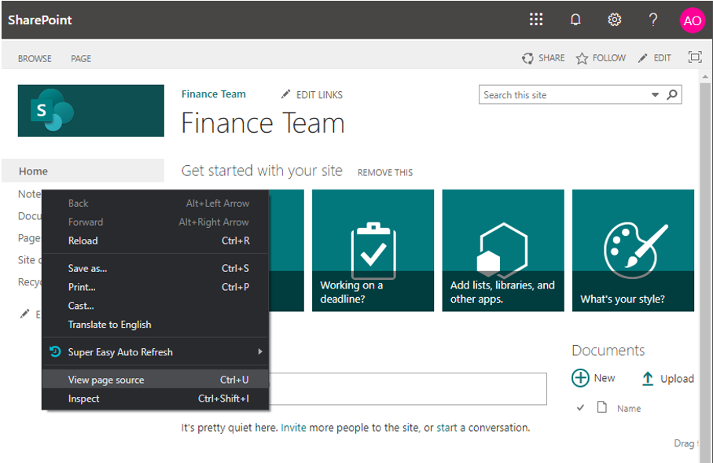
Task: Open the settings gear
Action: pos(614,20)
